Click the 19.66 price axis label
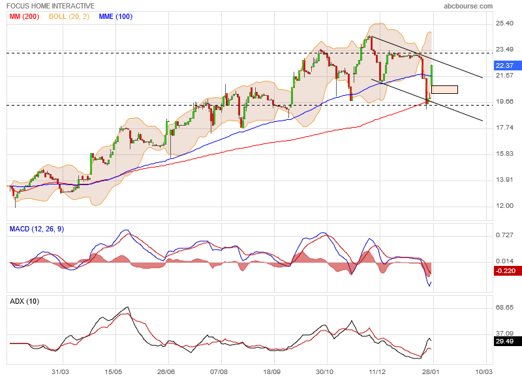This screenshot has height=378, width=522. click(504, 102)
